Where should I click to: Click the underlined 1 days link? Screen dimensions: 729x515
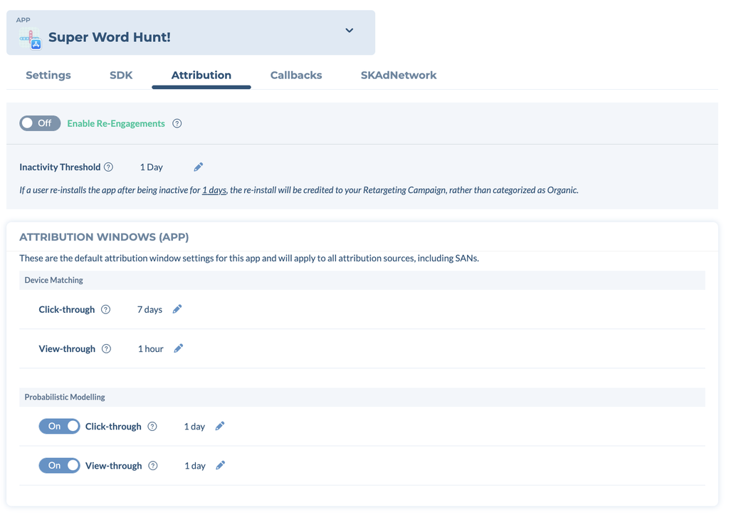pyautogui.click(x=214, y=189)
